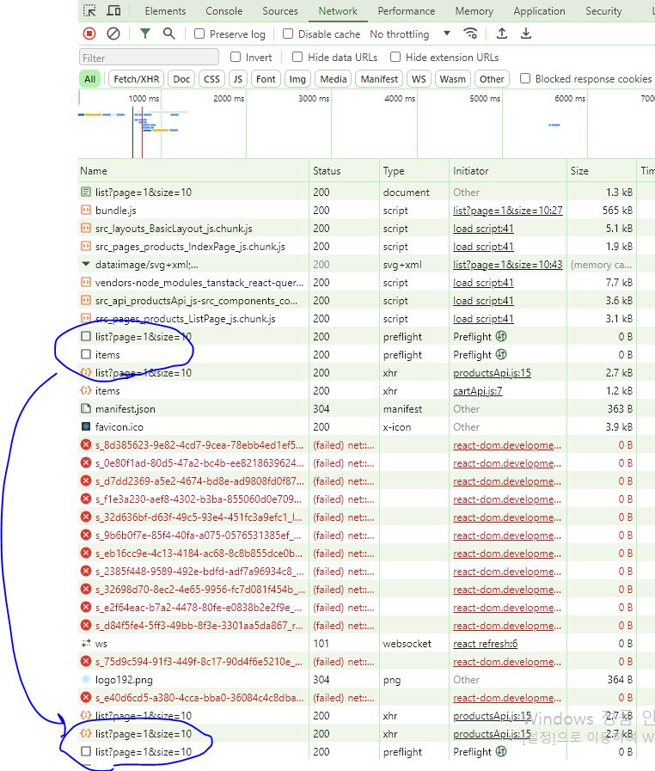The image size is (655, 771).
Task: Enable the Preserve log checkbox
Action: click(199, 34)
